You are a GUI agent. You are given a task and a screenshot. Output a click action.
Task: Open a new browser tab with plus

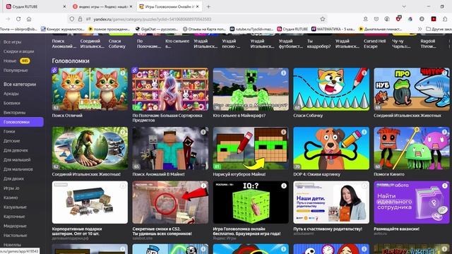point(208,6)
